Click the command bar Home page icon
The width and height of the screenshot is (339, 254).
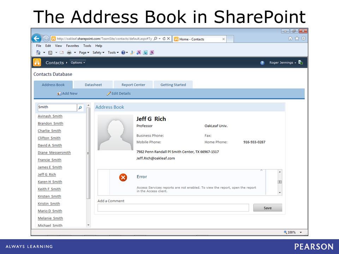coord(38,53)
